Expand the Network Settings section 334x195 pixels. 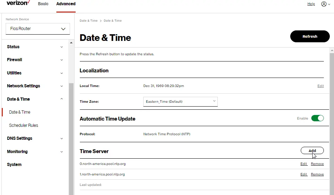pyautogui.click(x=35, y=86)
